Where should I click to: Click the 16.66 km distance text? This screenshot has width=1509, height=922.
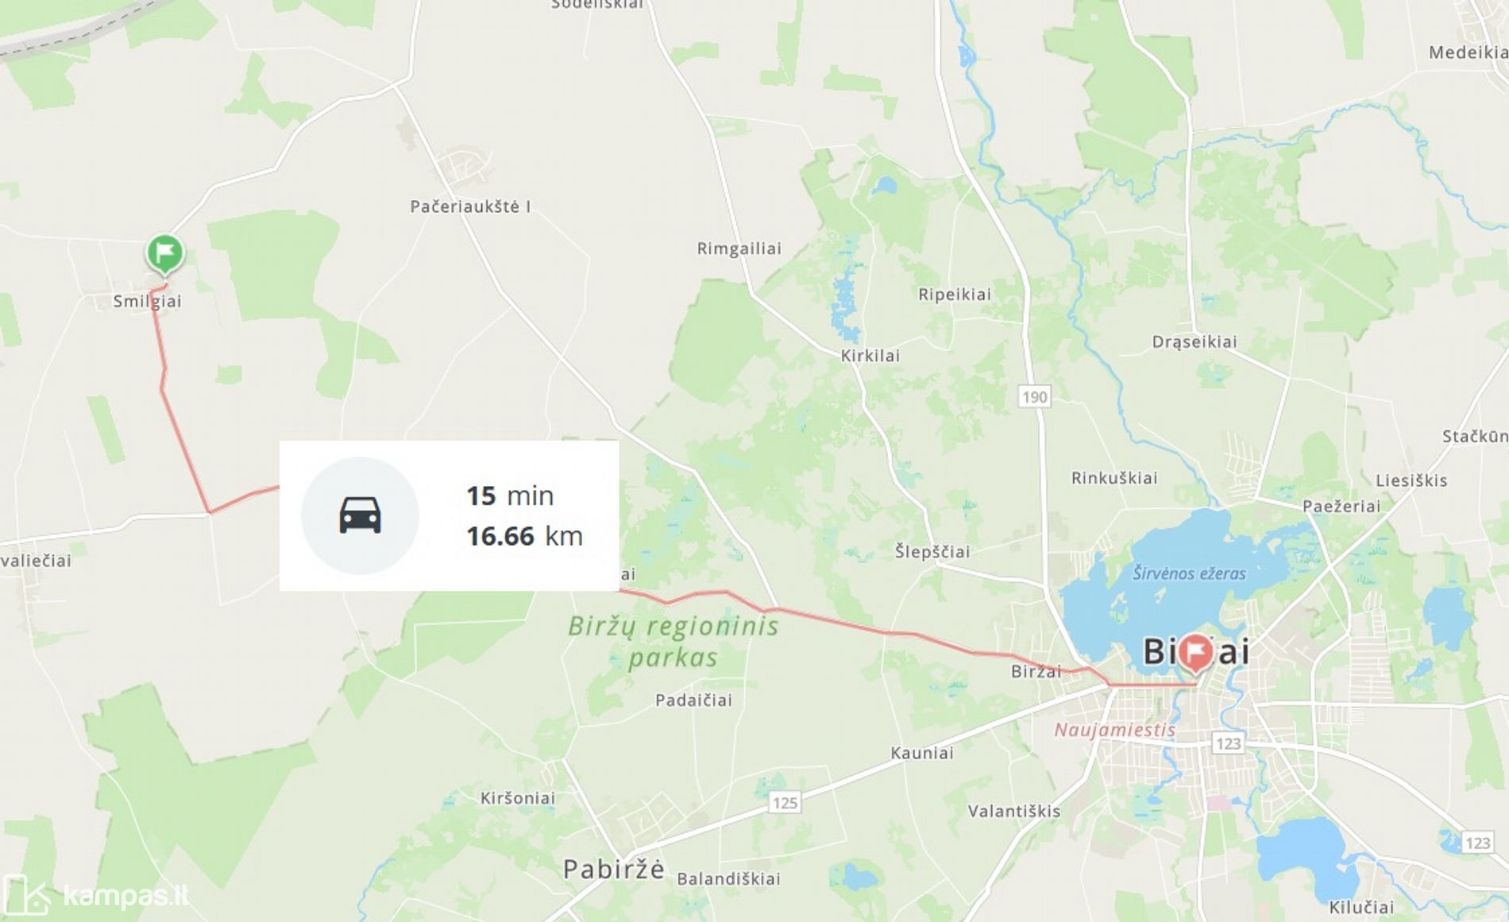[524, 536]
